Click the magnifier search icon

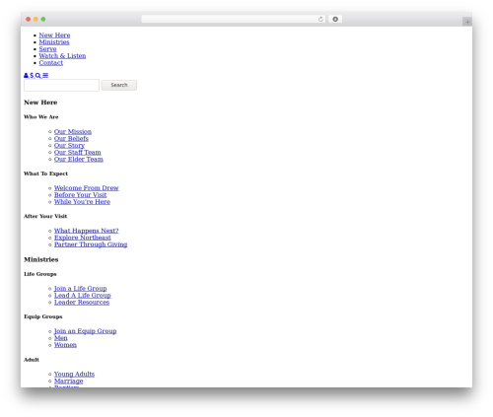coord(38,76)
